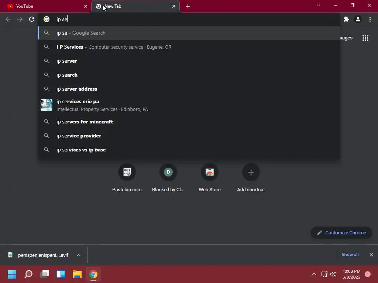Click the Google icon in the address bar
Screen dimensions: 378x283
click(x=47, y=19)
